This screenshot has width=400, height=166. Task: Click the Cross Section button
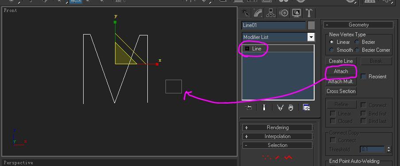point(341,91)
